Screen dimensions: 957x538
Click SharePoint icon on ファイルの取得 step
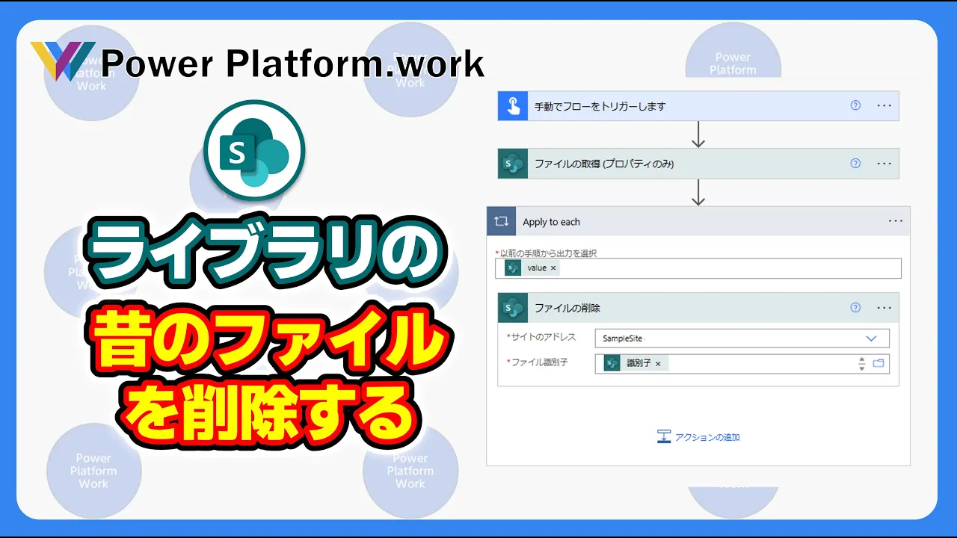513,163
